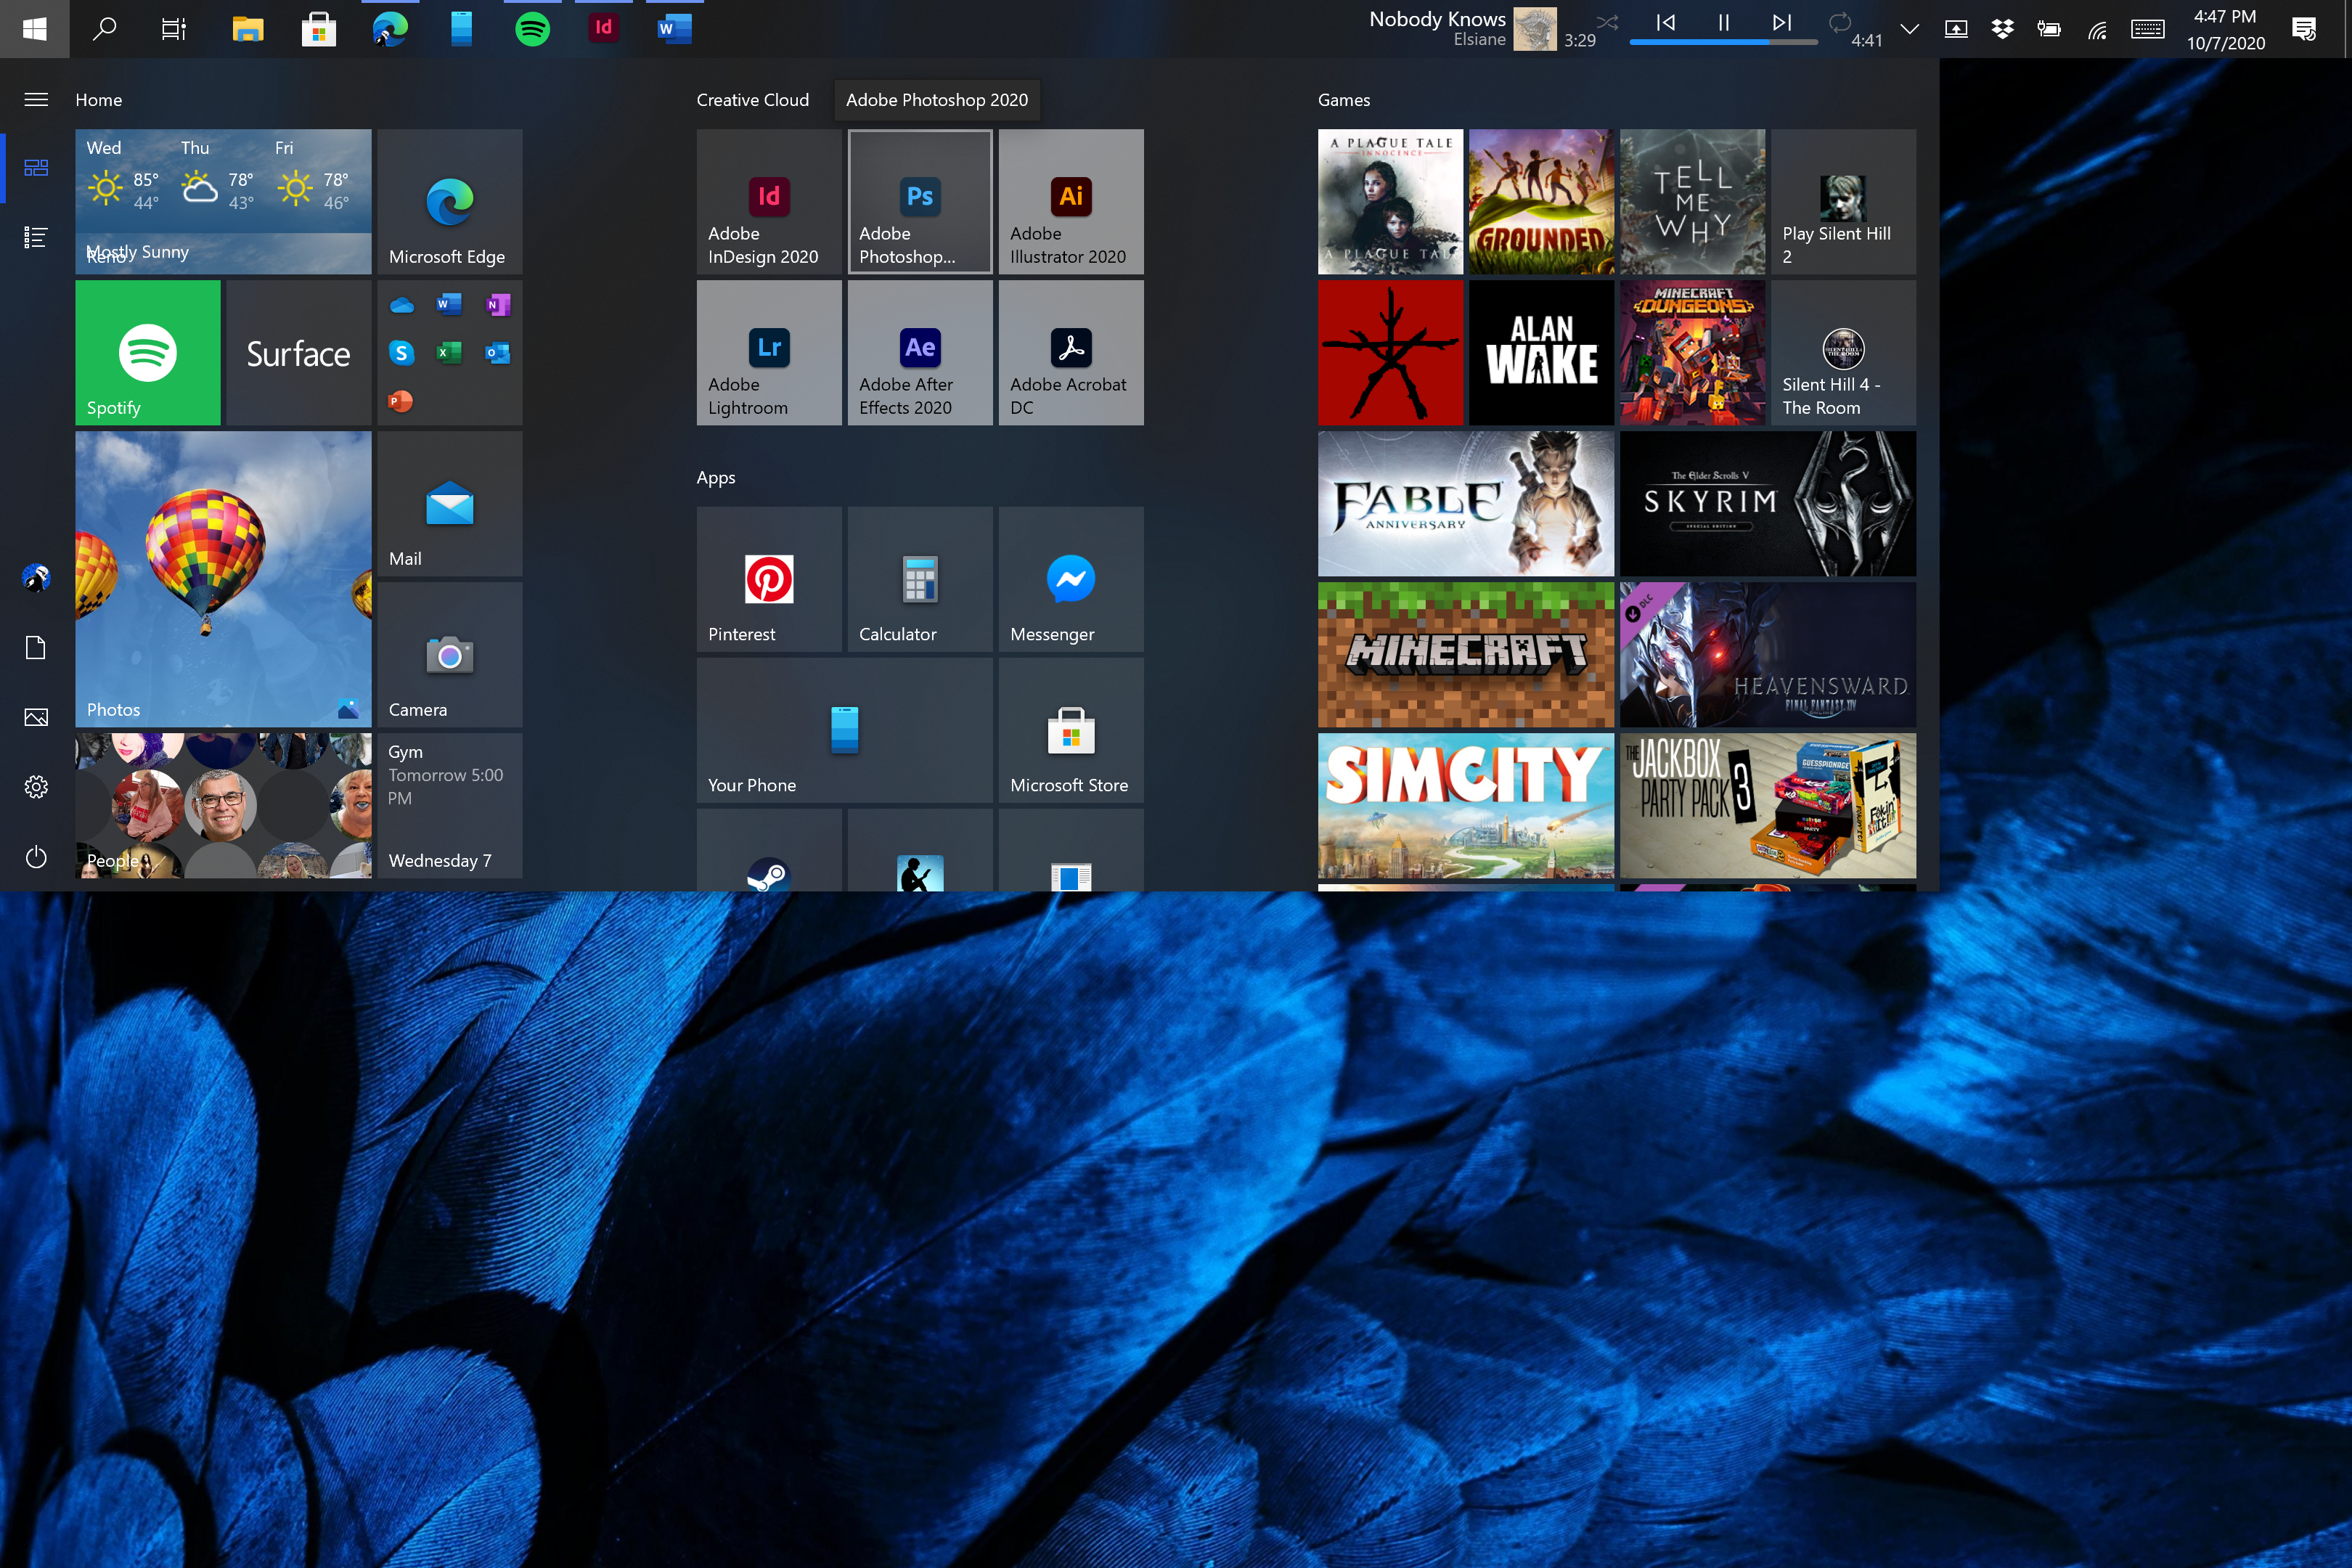Pause the currently playing song
Viewport: 2352px width, 1568px height.
coord(1723,22)
